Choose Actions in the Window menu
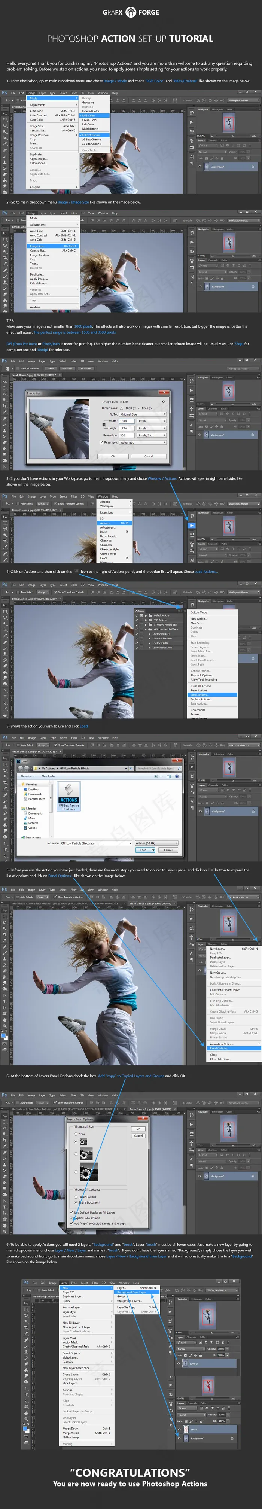Viewport: 262px width, 1509px height. (x=115, y=523)
